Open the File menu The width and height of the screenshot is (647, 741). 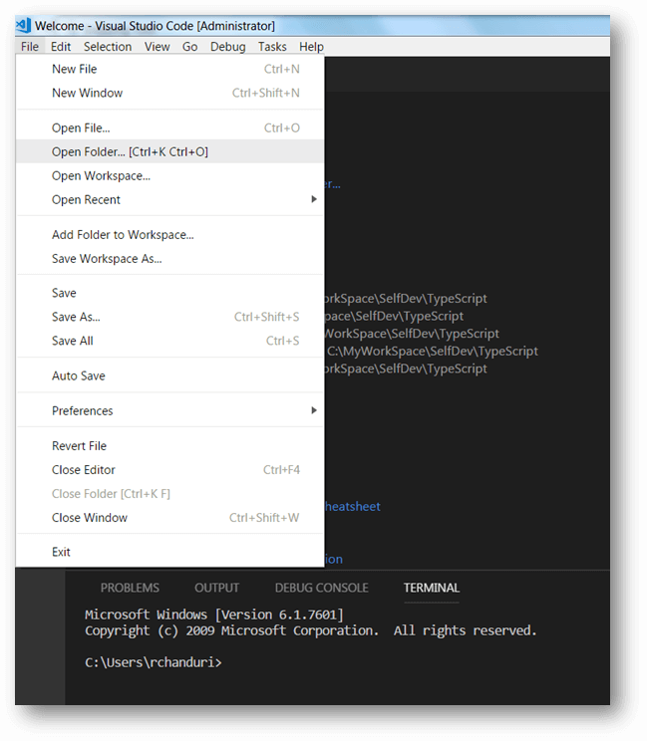(x=30, y=47)
